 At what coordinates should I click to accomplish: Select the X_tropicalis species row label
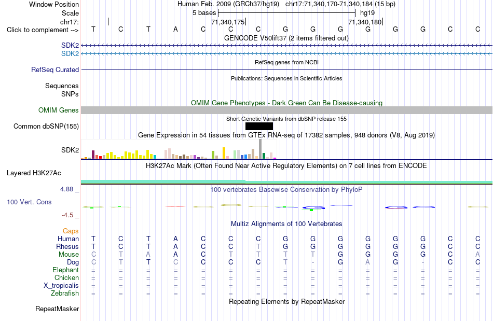[61, 286]
